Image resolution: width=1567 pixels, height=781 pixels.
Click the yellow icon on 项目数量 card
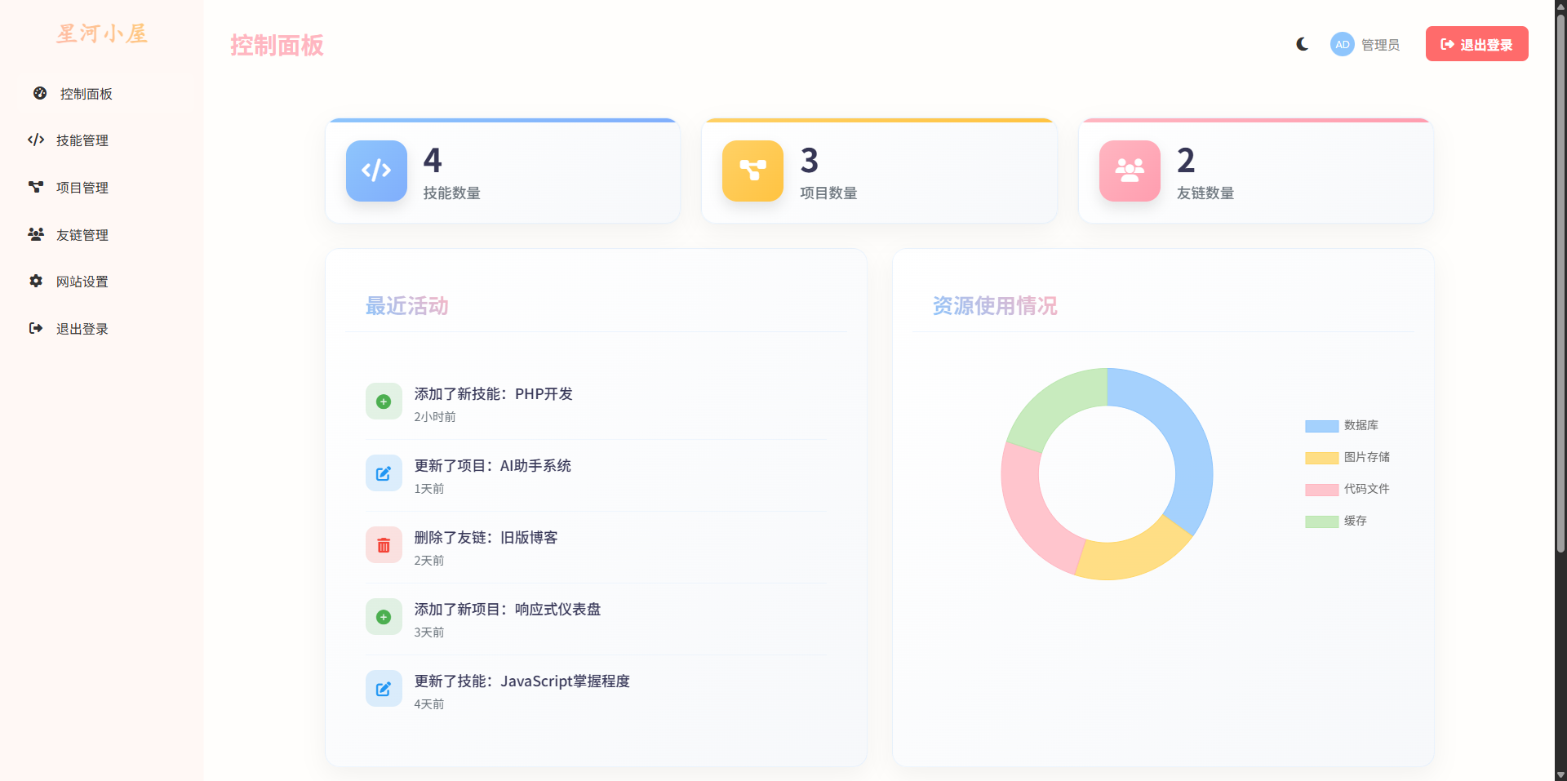tap(752, 171)
